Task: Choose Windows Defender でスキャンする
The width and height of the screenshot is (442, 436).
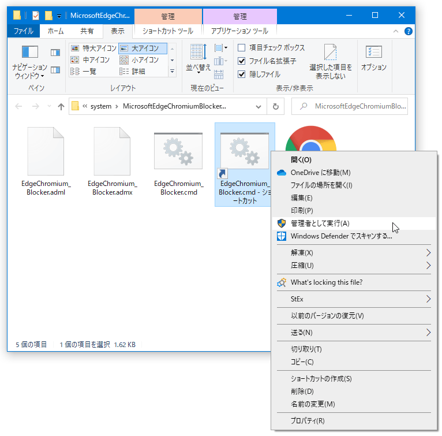Action: [x=354, y=236]
